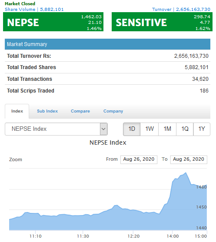Click the Total Transactions value 34,620

200,79
